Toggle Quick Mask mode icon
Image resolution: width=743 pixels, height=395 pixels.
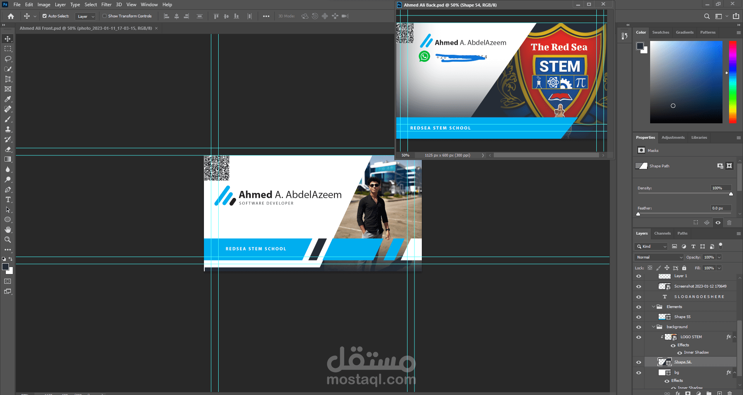pyautogui.click(x=8, y=281)
